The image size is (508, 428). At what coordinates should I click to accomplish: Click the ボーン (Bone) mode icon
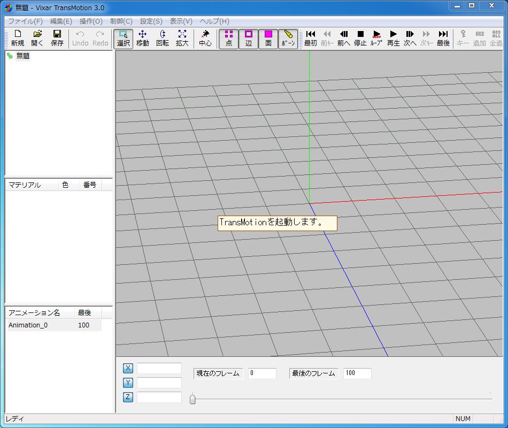pos(288,38)
